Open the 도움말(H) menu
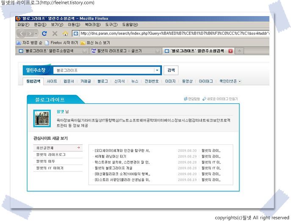The width and height of the screenshot is (291, 221). point(130,25)
